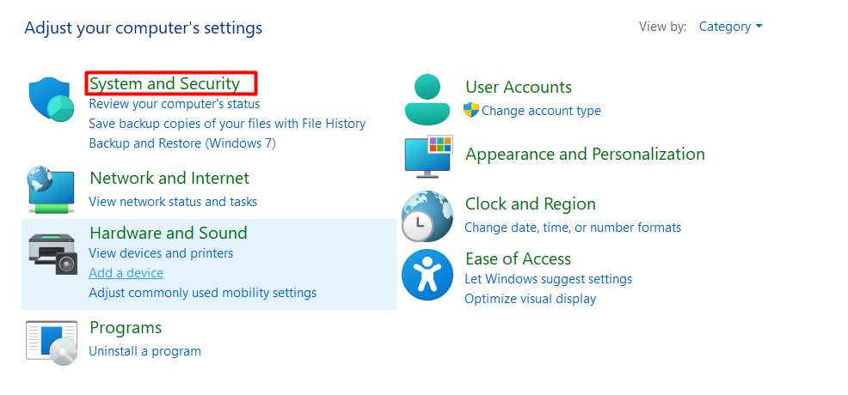Viewport: 848px width, 395px height.
Task: Open Uninstall a program link
Action: [144, 351]
